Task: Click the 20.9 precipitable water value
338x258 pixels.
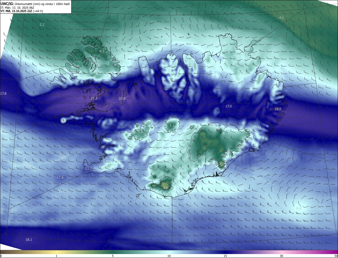Action: (122, 98)
